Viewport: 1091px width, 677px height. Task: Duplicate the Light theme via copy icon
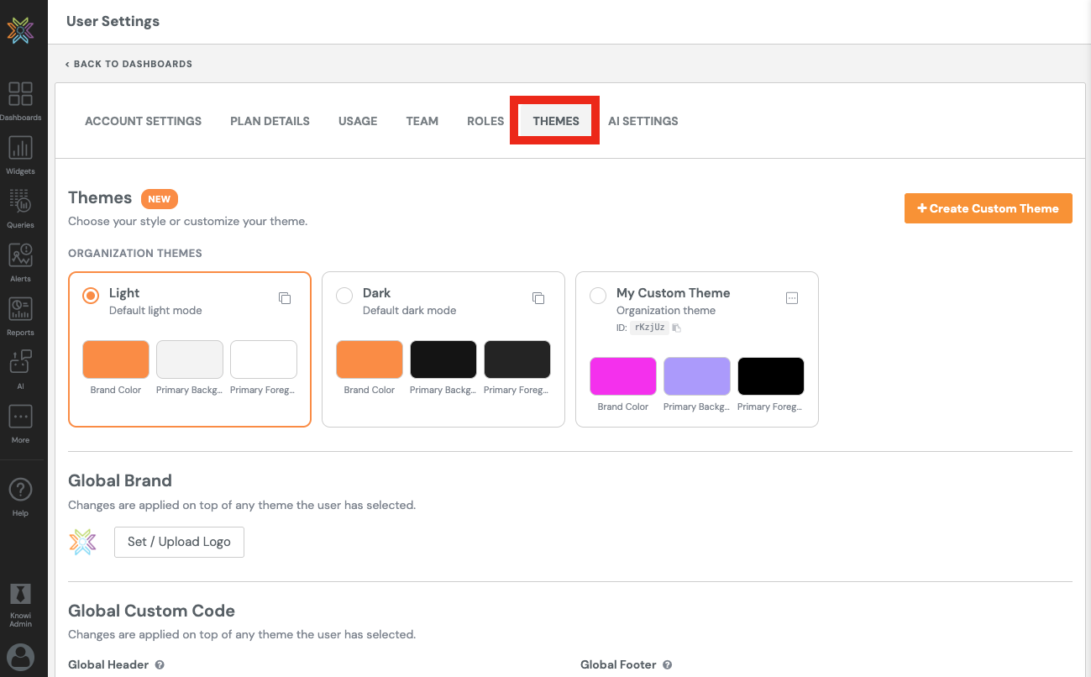pos(285,298)
